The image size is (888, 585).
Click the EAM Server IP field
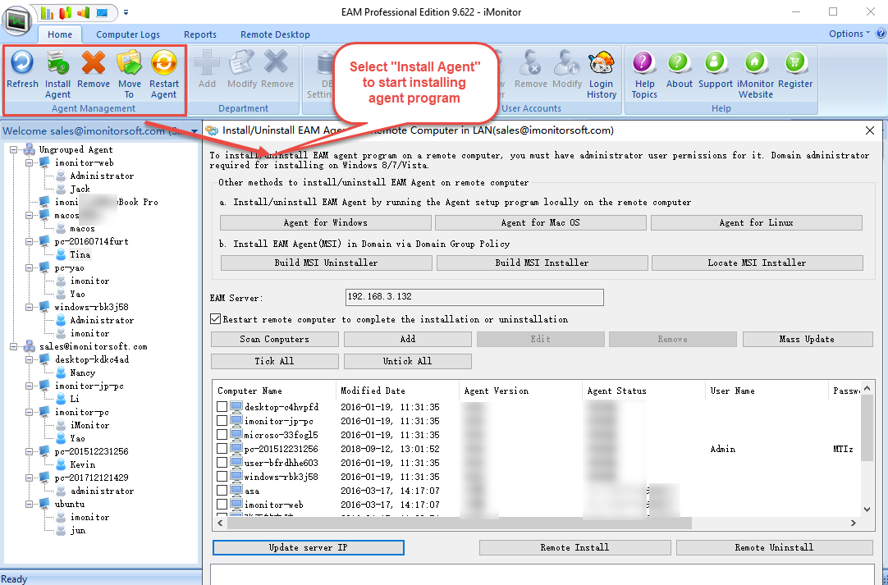coord(474,297)
